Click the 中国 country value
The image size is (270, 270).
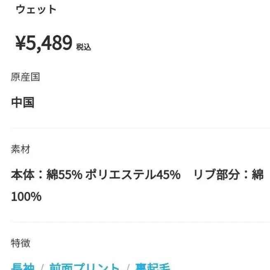(x=23, y=102)
